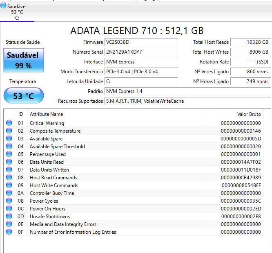Image resolution: width=272 pixels, height=253 pixels.
Task: Click the Interface field NVM Express
Action: point(141,62)
